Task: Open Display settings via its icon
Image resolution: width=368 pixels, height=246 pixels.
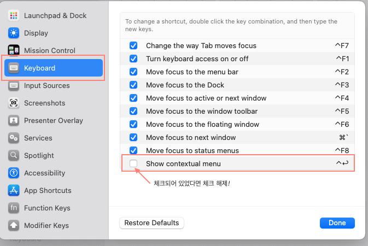Action: pyautogui.click(x=14, y=33)
